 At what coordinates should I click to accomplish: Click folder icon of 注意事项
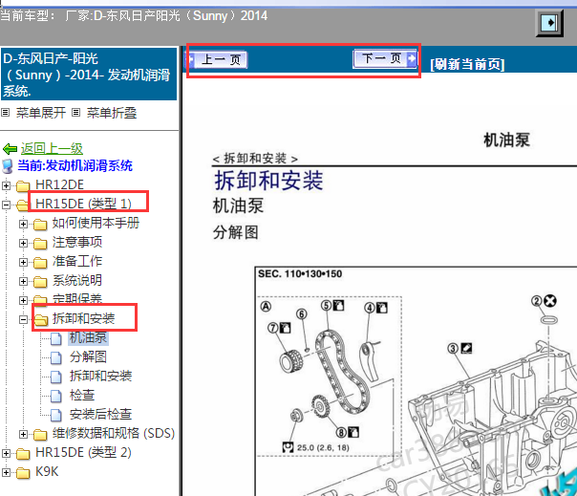click(x=40, y=244)
